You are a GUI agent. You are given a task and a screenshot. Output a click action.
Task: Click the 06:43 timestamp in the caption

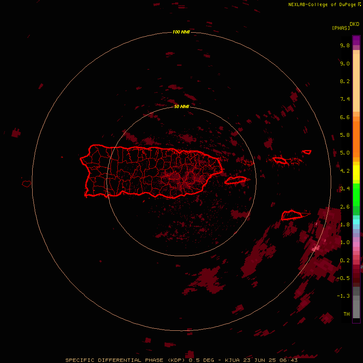(x=288, y=360)
